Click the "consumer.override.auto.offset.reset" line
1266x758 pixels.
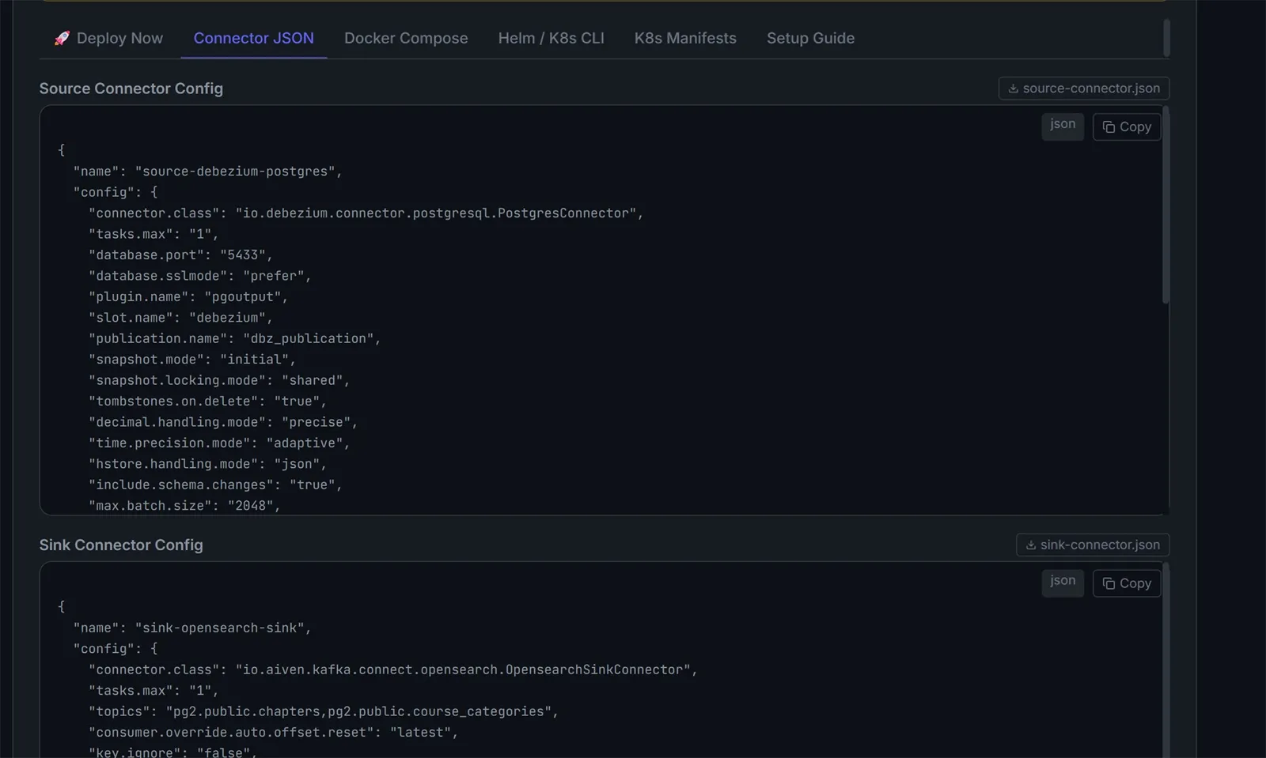(274, 733)
